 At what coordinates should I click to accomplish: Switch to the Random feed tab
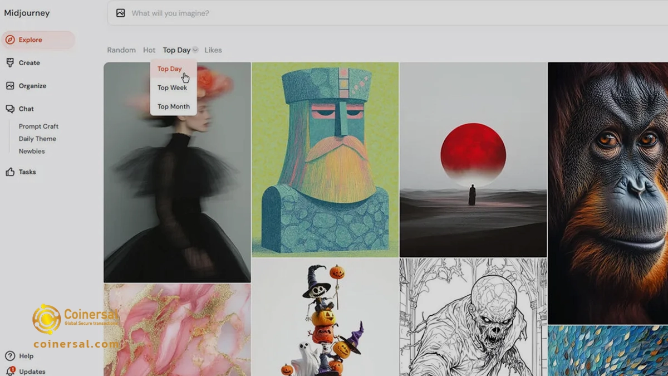coord(121,50)
